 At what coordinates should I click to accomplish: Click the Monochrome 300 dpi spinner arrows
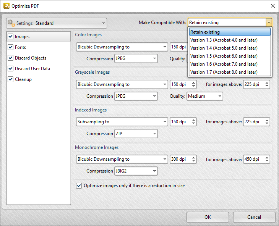[x=194, y=159]
